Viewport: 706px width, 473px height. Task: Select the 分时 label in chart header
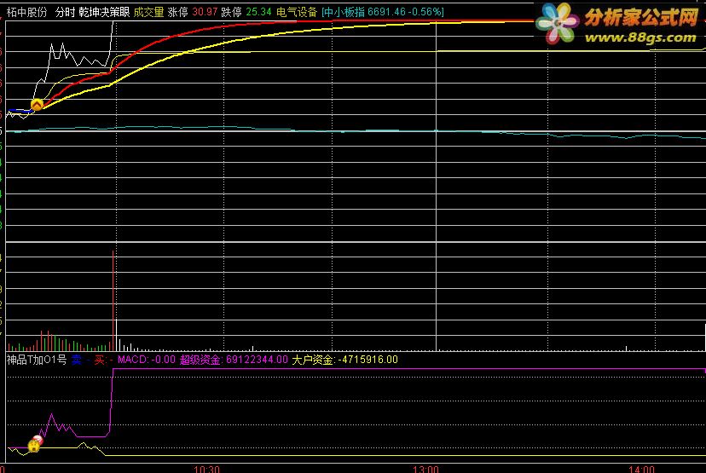(x=66, y=12)
